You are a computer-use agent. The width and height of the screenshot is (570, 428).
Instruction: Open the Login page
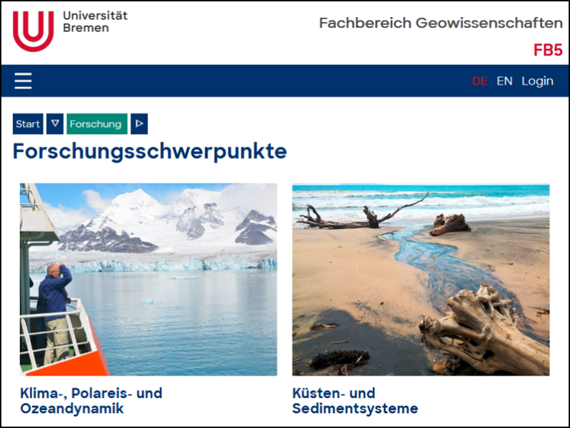tap(537, 81)
